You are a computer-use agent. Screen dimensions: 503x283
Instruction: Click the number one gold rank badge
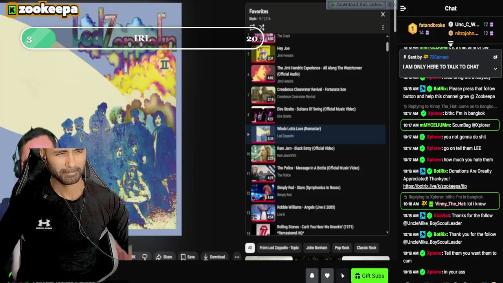(x=412, y=28)
